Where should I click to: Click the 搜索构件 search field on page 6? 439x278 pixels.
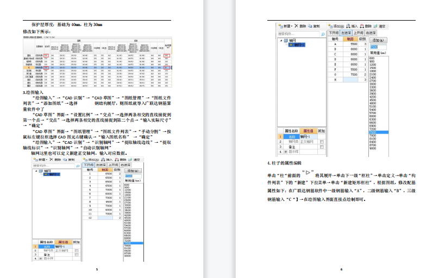pyautogui.click(x=298, y=34)
